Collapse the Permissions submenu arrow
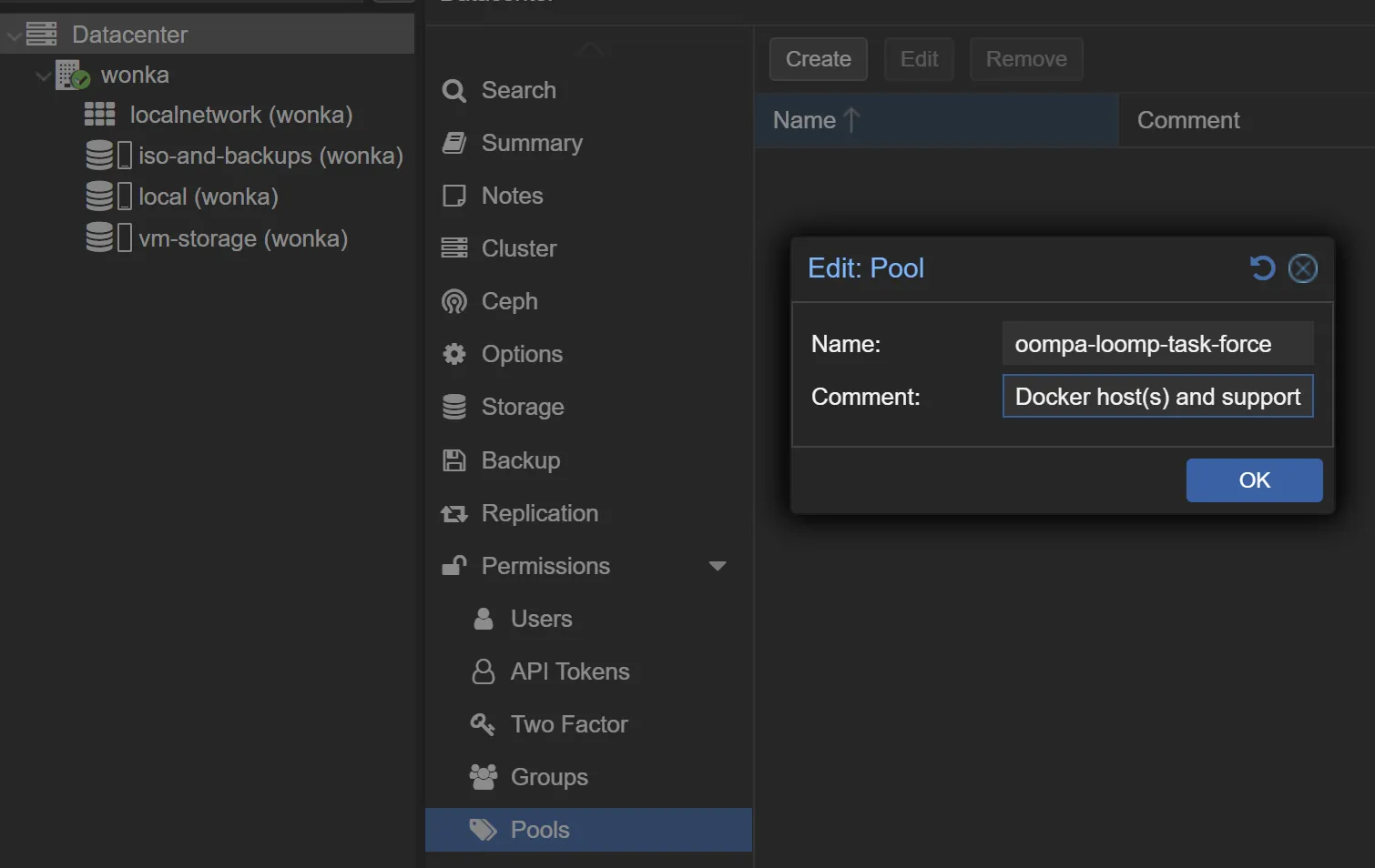The image size is (1375, 868). point(718,566)
